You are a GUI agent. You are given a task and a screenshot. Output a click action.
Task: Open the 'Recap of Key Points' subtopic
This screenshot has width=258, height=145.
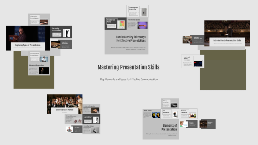(x=115, y=23)
